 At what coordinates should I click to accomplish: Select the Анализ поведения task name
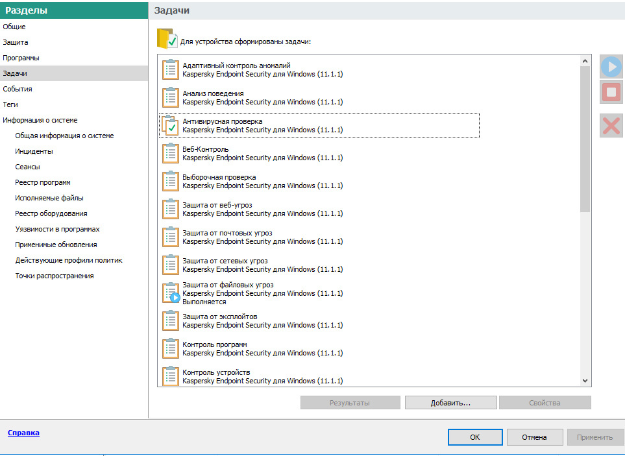click(213, 93)
